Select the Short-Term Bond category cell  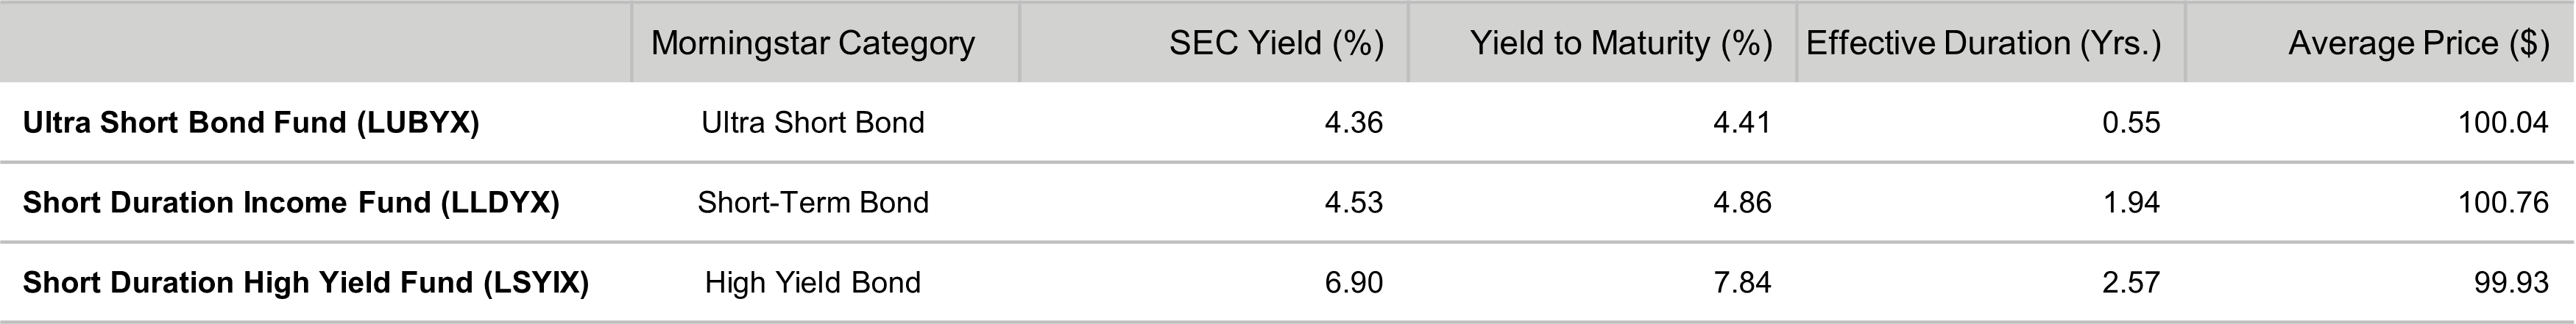click(812, 202)
